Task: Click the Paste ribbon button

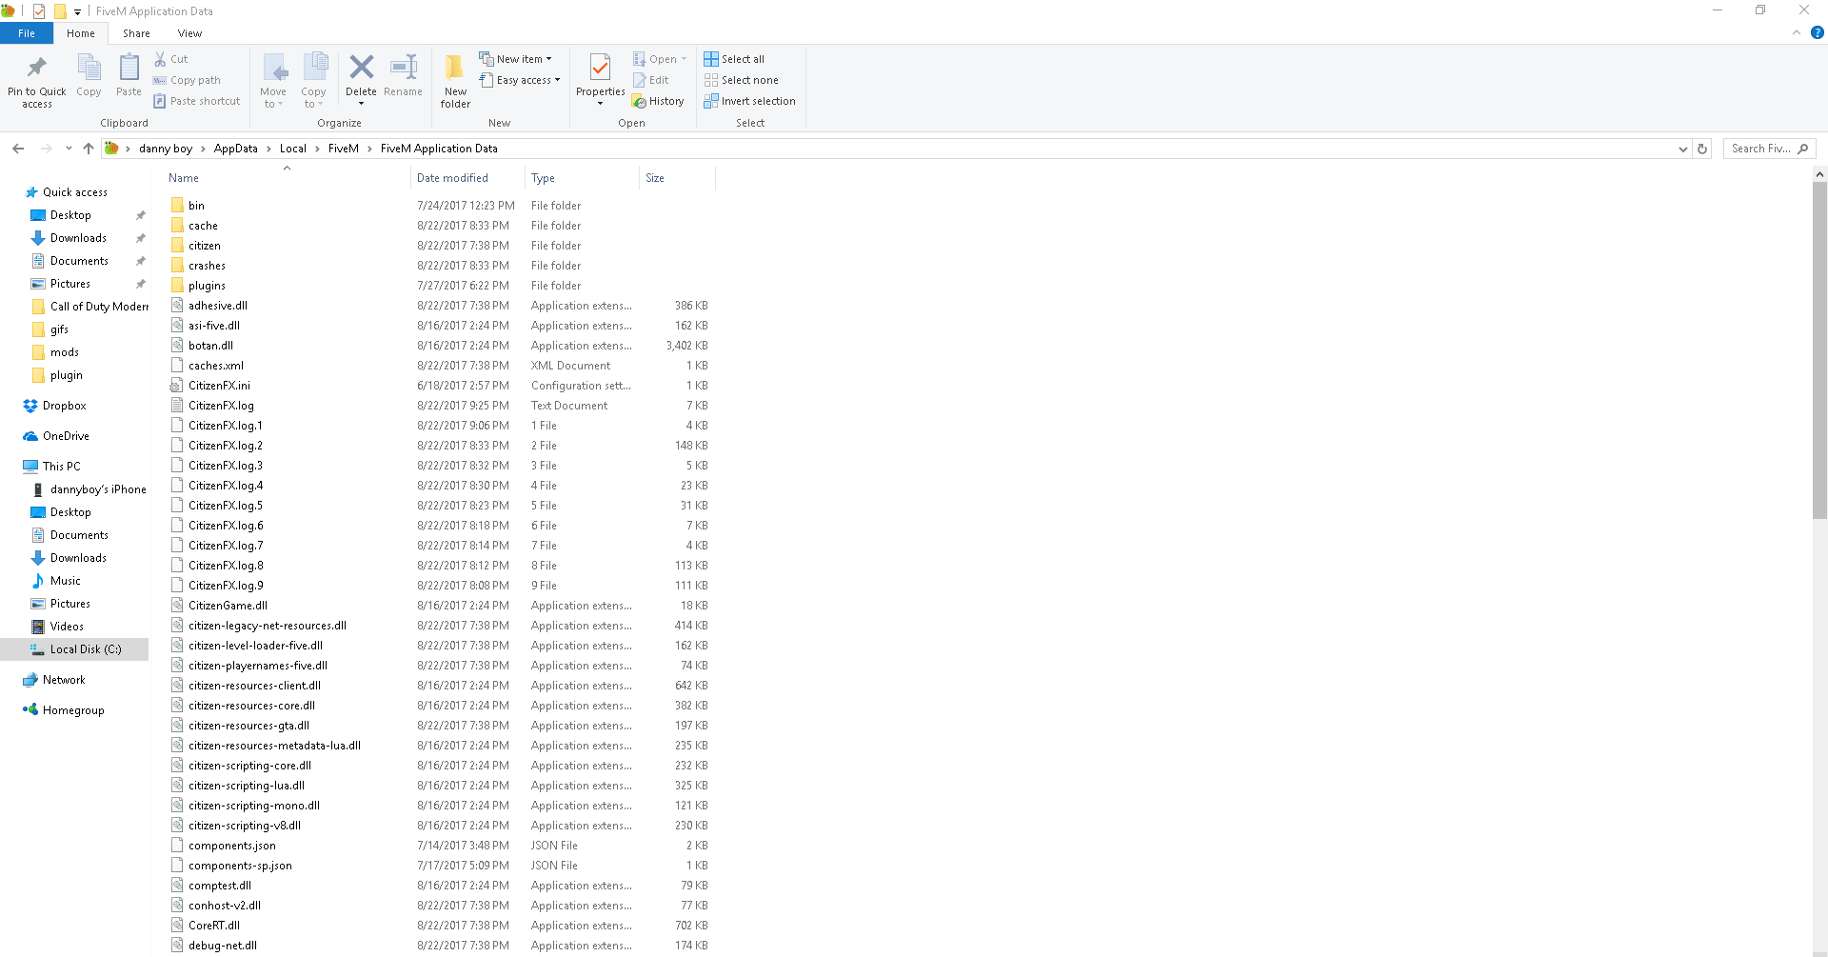Action: 129,76
